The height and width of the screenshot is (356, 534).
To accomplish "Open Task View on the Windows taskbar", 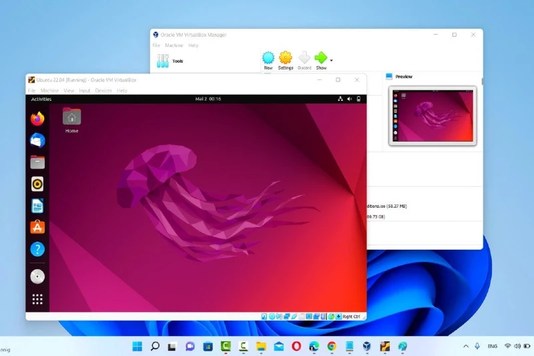I will point(172,347).
